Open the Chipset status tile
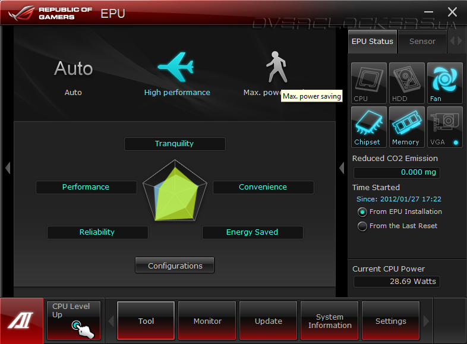 [x=369, y=127]
